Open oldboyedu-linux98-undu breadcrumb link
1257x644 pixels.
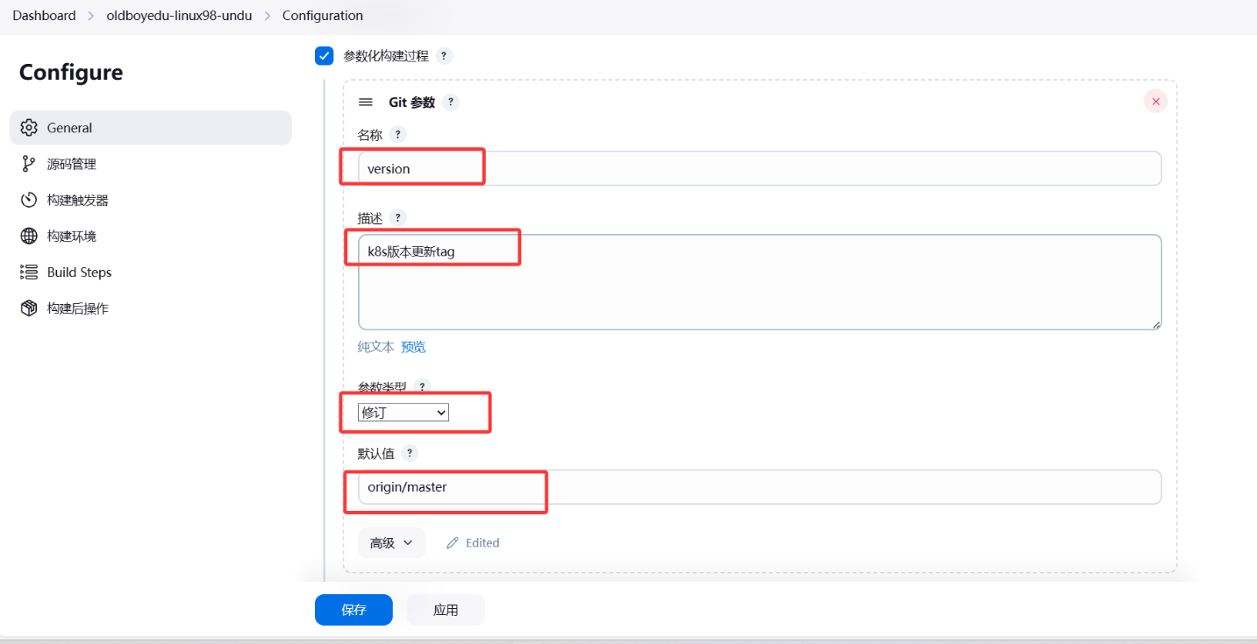pos(179,16)
